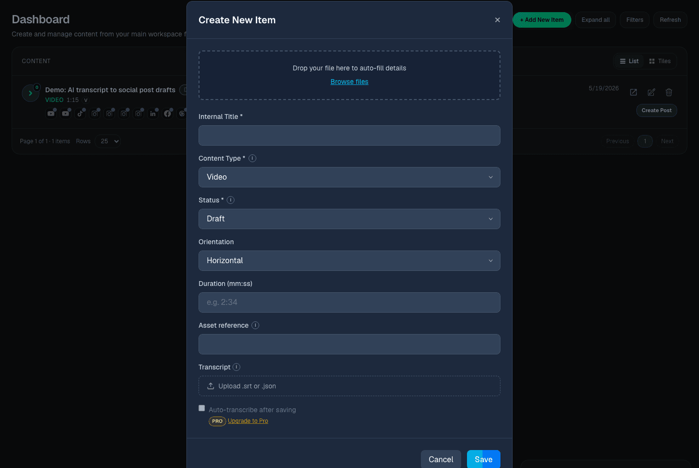This screenshot has width=699, height=468.
Task: Open the Demo item in a new window
Action: click(633, 92)
